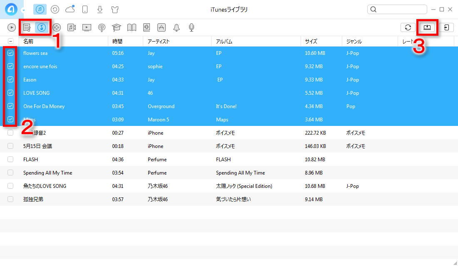
Task: Click the album '気づいたら片想い'
Action: coord(234,199)
